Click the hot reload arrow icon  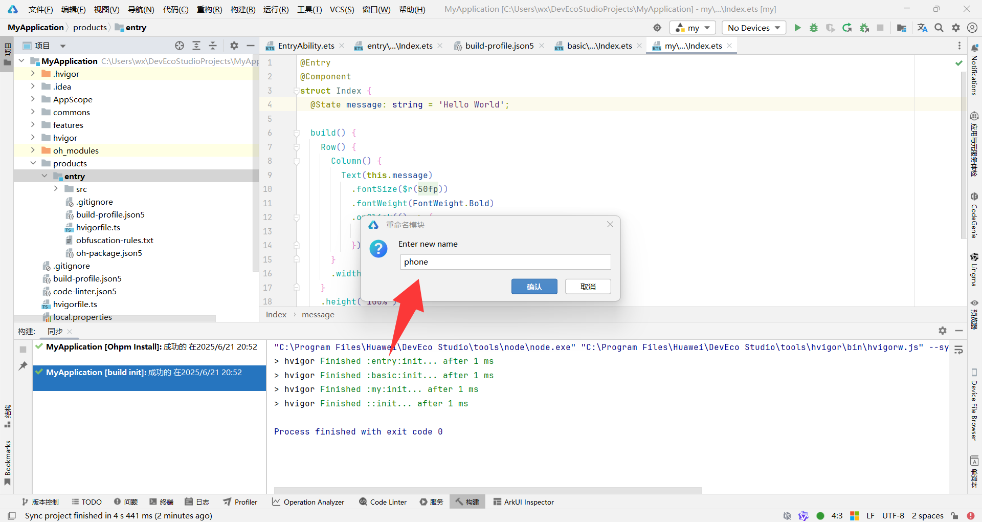(x=847, y=28)
